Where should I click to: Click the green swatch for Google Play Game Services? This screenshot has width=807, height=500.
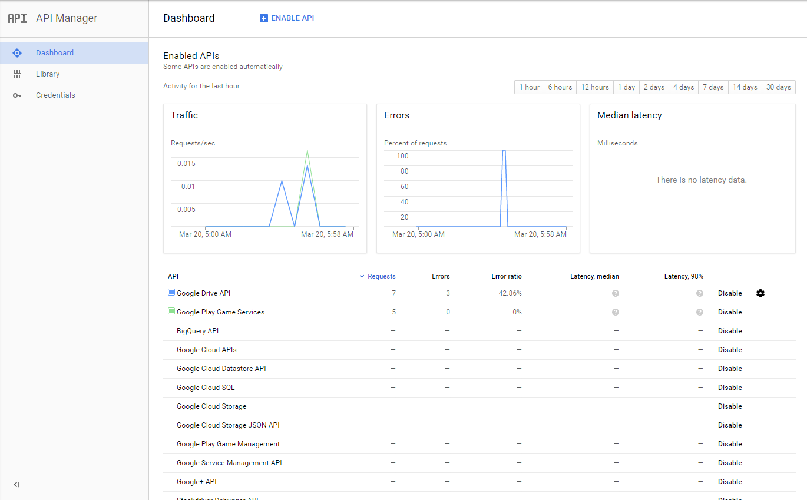click(171, 311)
